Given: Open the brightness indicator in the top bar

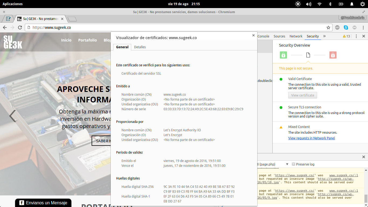Looking at the screenshot, I should click(298, 4).
